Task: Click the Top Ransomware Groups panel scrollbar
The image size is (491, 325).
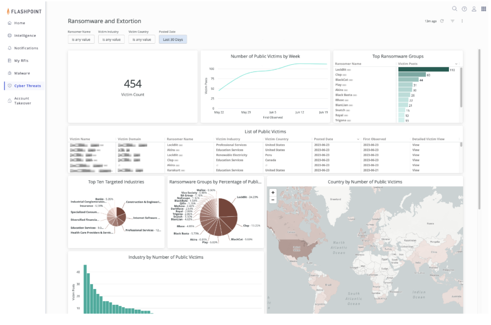Action: [x=461, y=88]
